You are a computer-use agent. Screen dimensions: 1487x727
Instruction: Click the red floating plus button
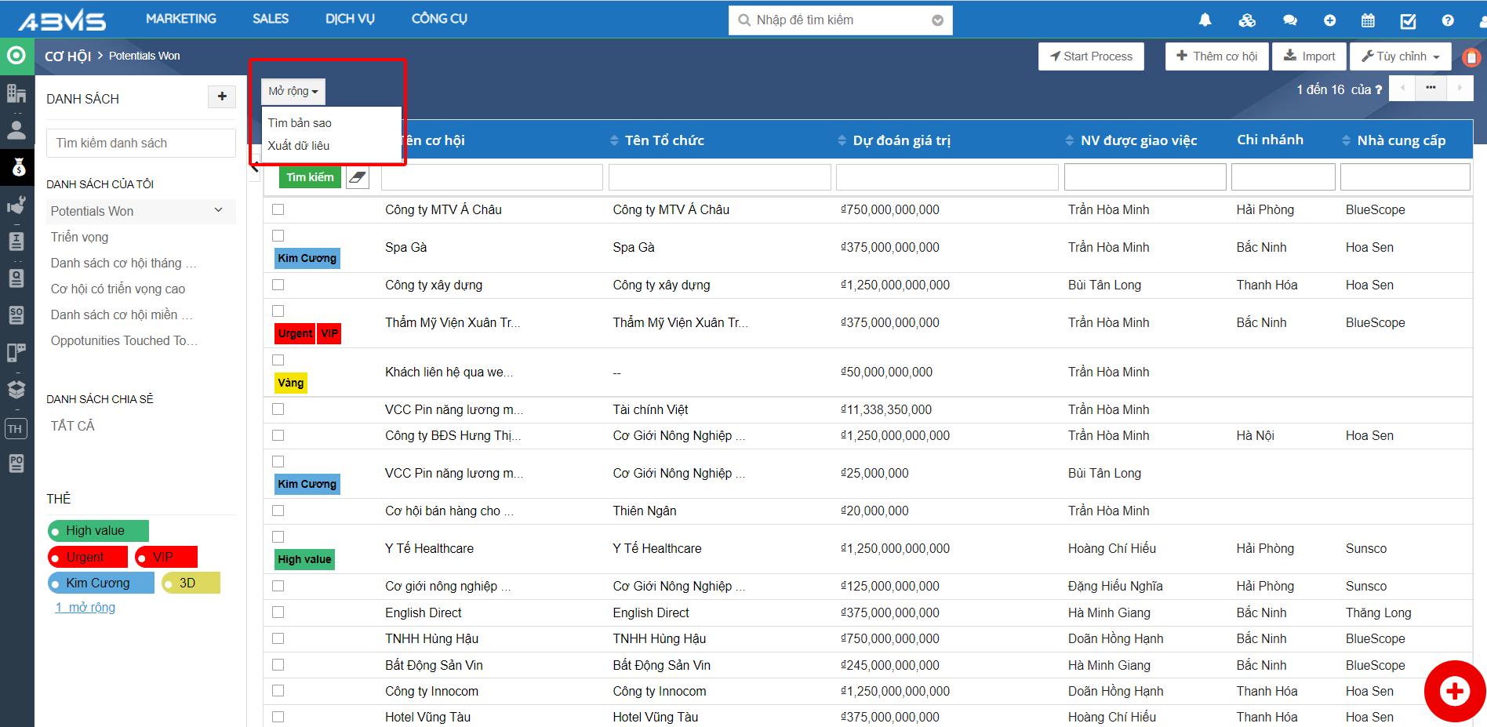click(1454, 691)
